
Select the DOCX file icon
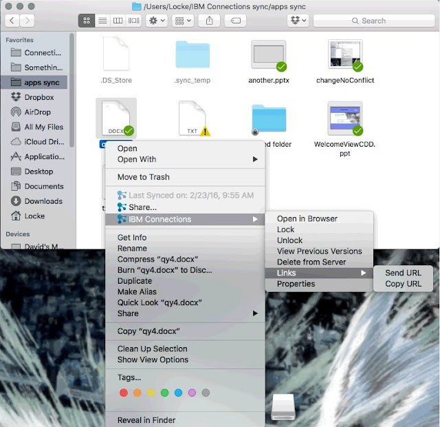click(x=116, y=118)
